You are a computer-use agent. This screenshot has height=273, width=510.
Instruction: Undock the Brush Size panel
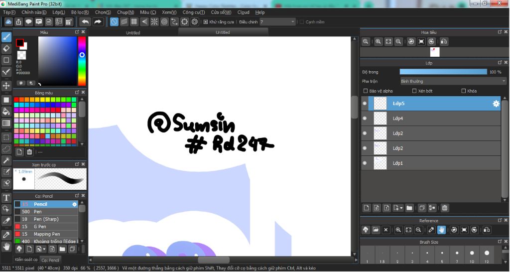[500, 242]
